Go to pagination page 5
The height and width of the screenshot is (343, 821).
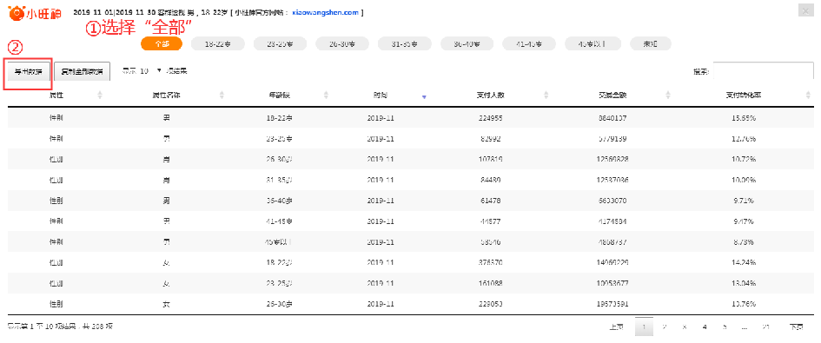(725, 327)
